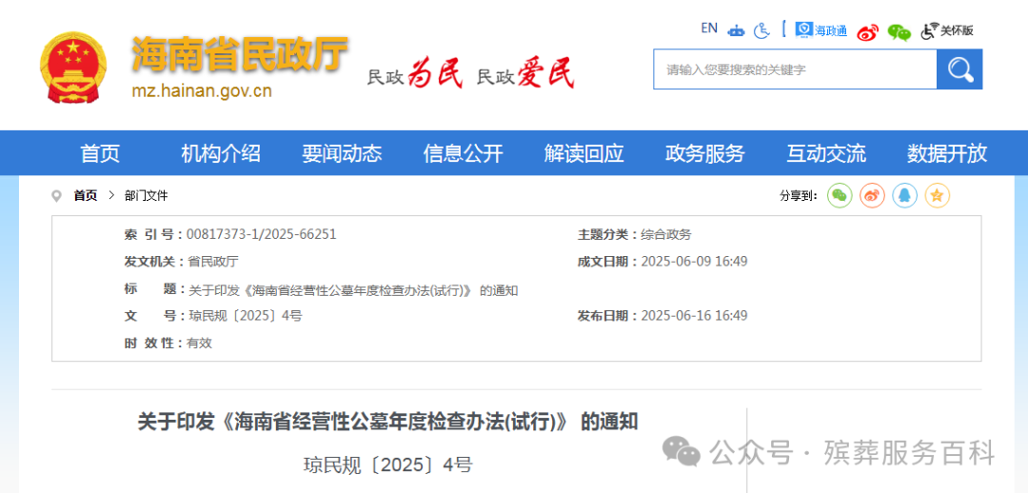Click the 分享到 share label
1028x493 pixels.
[798, 195]
